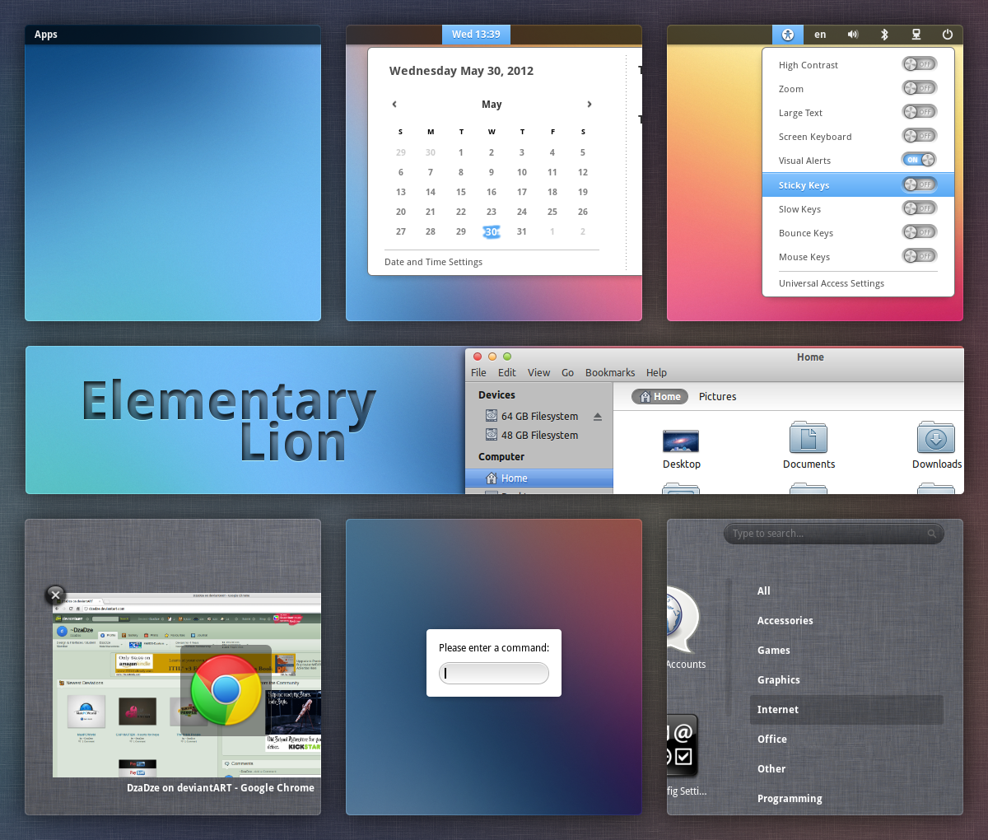
Task: Select the Internet category
Action: tap(846, 710)
